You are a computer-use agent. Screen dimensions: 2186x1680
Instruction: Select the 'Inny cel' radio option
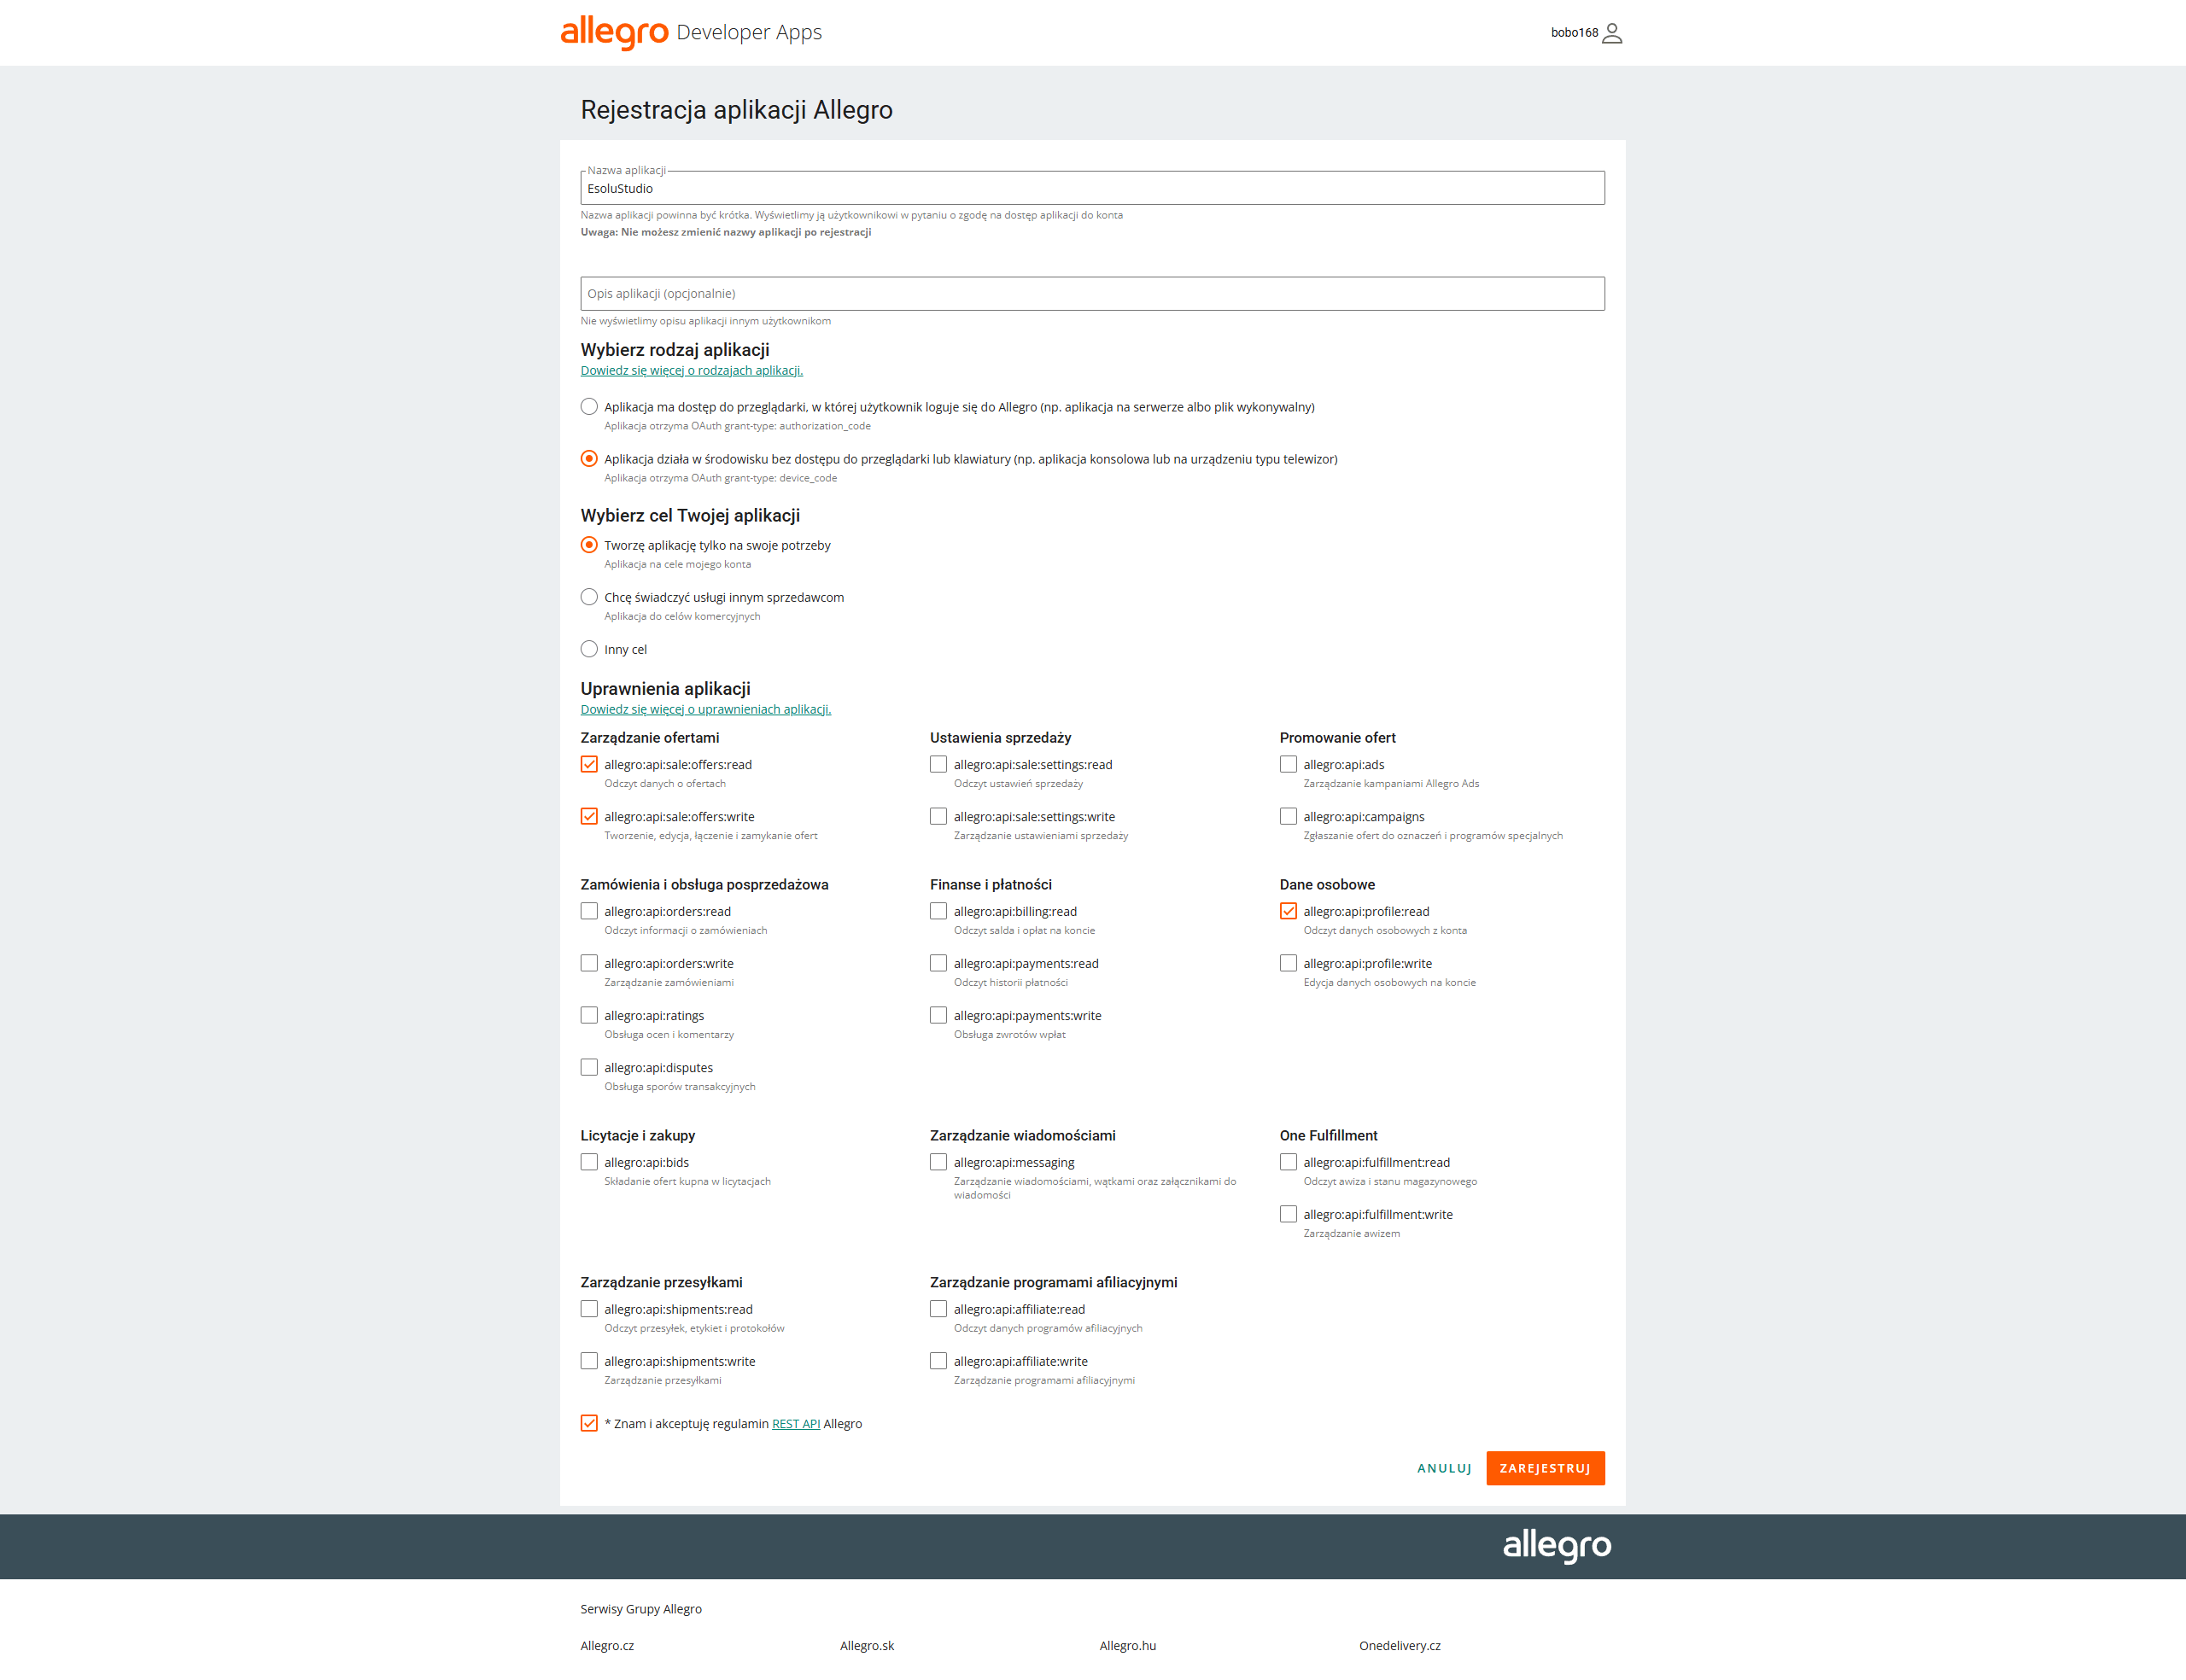[589, 649]
